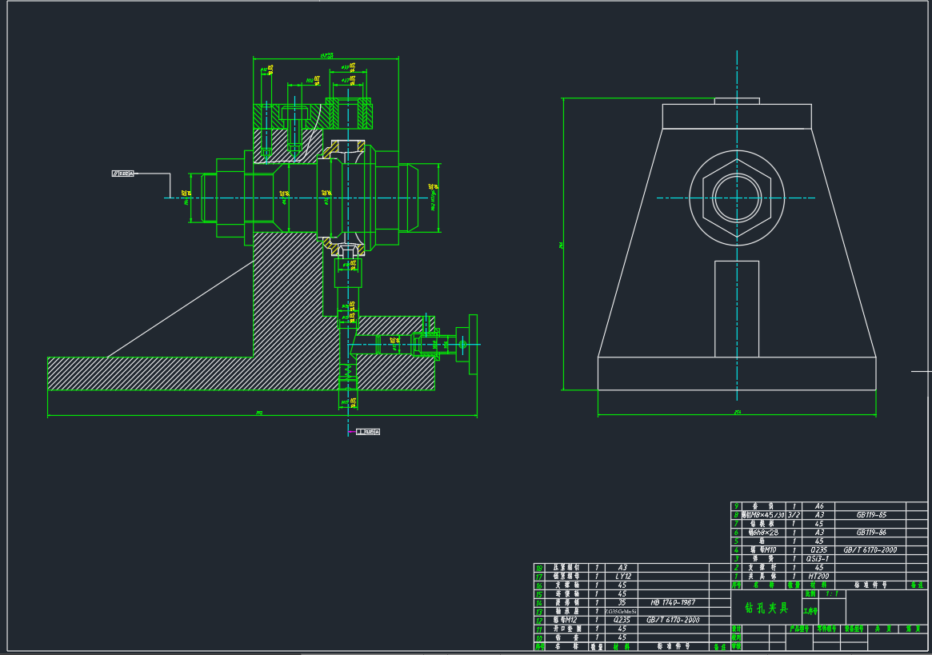Click the QSi3-1 material cell
Screen dimensions: 932x655
coord(818,559)
